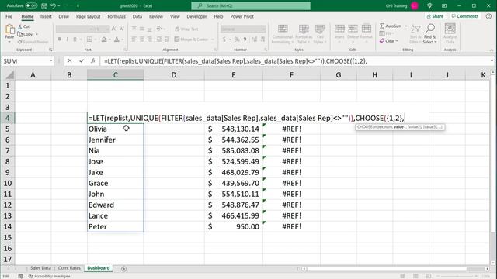Toggle Underline formatting
The width and height of the screenshot is (497, 279).
75,40
